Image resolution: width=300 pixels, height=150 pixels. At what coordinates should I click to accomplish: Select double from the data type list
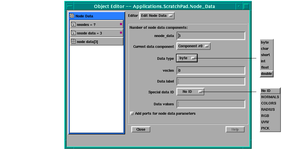tap(266, 74)
